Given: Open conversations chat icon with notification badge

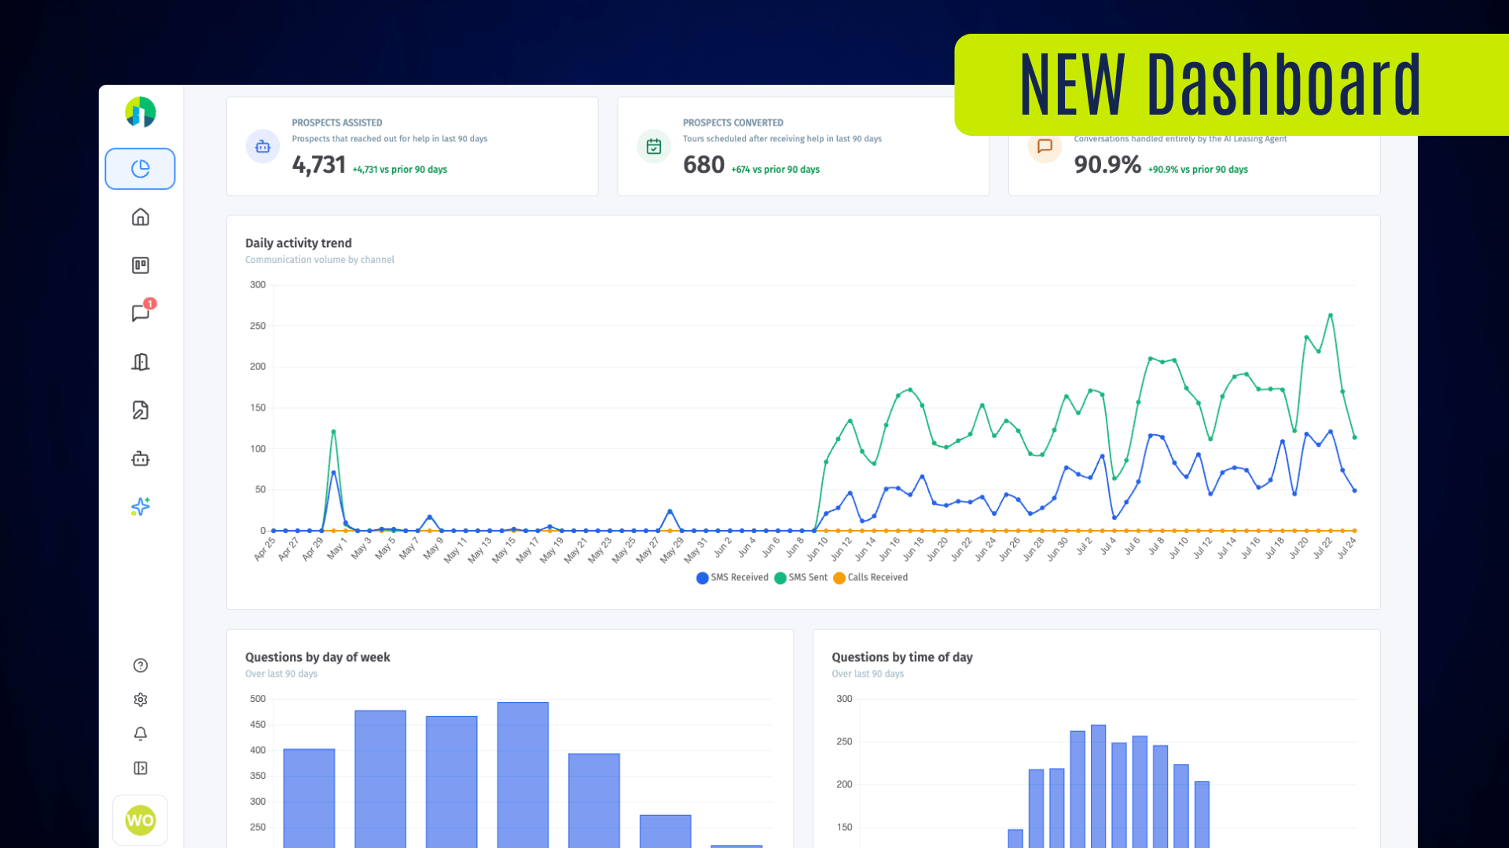Looking at the screenshot, I should coord(141,313).
